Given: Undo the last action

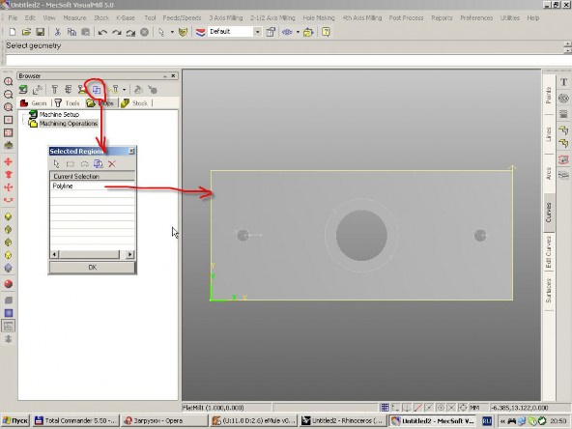Looking at the screenshot, I should click(x=102, y=32).
